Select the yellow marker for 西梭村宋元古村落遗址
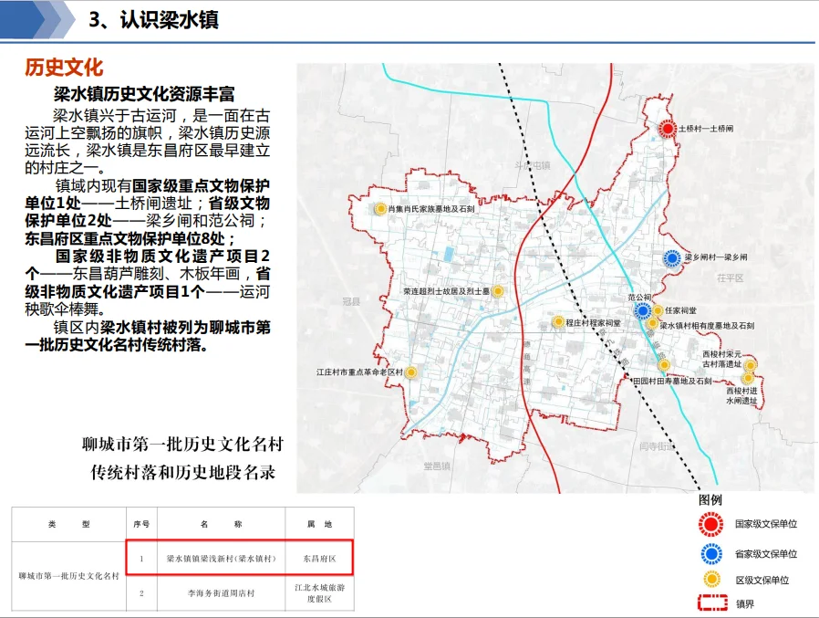Image resolution: width=819 pixels, height=618 pixels. [750, 367]
